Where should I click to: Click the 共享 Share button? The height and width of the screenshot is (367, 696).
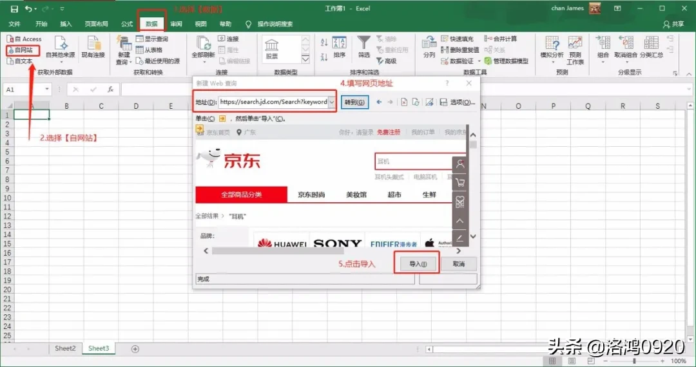(673, 24)
